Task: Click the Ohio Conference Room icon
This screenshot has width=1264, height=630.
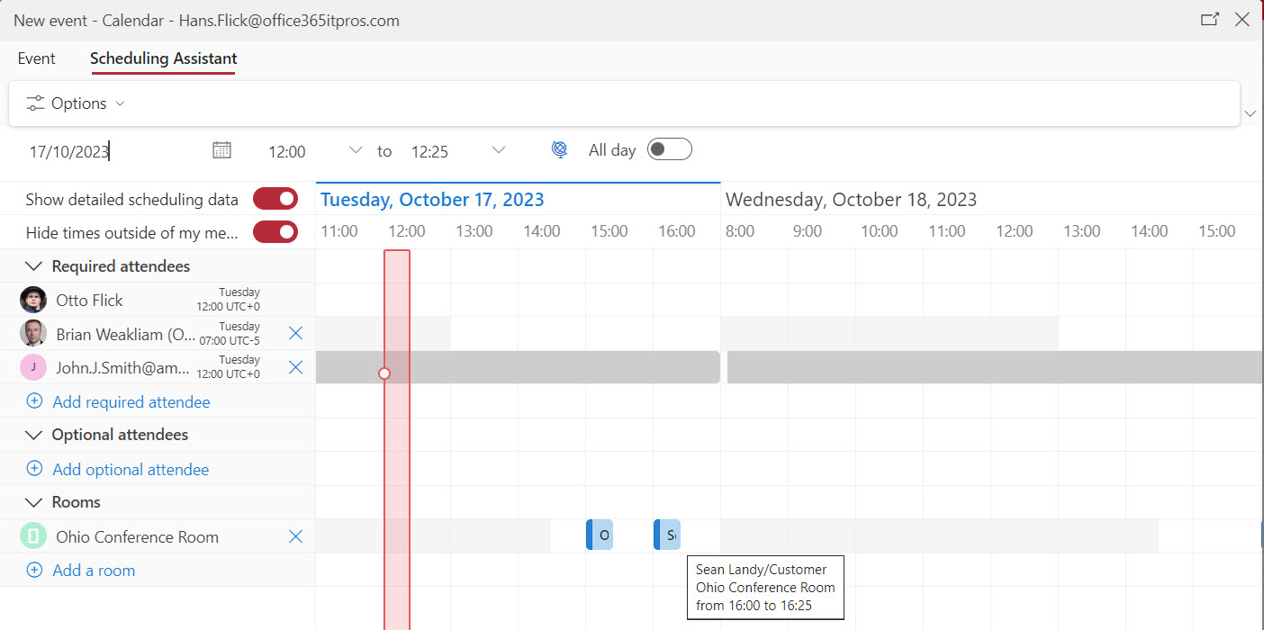Action: (x=33, y=535)
